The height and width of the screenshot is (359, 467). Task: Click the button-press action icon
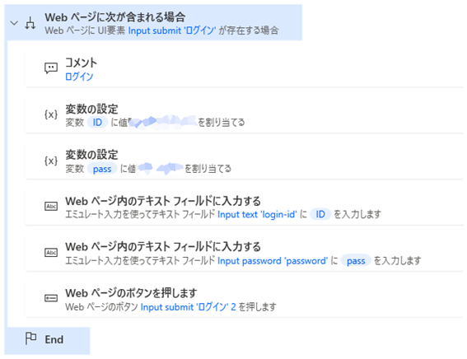(51, 298)
